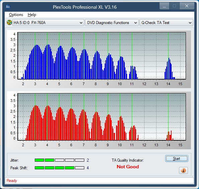Viewport: 199px width, 189px height.
Task: Click the Start button
Action: pyautogui.click(x=177, y=159)
